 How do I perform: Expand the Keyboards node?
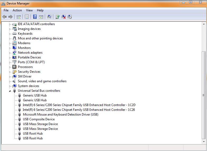pos(10,34)
